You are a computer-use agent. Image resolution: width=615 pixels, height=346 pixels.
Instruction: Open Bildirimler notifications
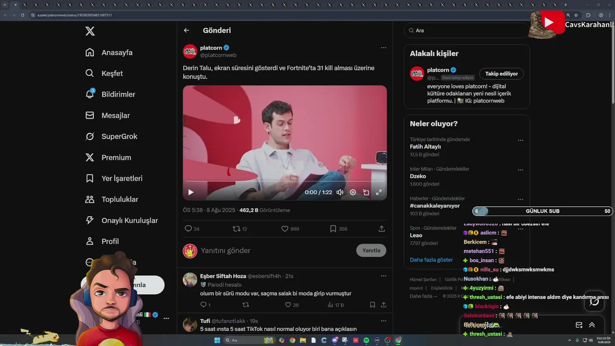point(110,94)
